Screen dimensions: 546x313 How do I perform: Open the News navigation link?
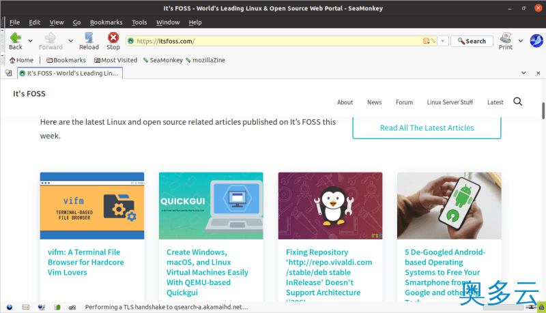click(x=374, y=102)
